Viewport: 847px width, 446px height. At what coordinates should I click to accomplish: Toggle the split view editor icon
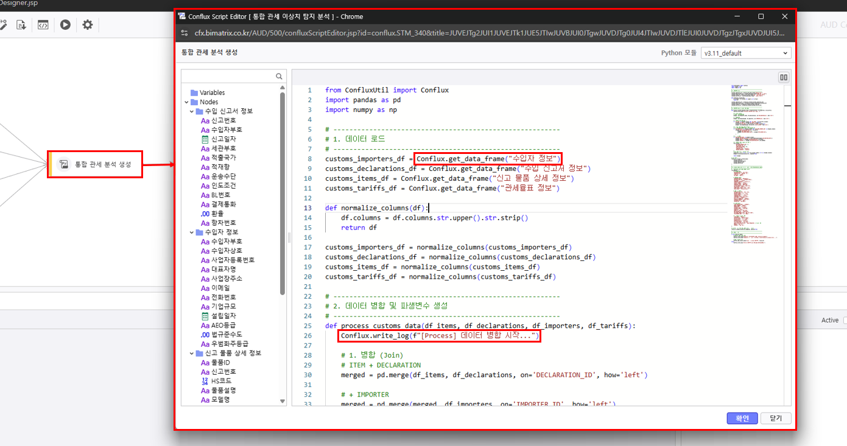click(784, 77)
